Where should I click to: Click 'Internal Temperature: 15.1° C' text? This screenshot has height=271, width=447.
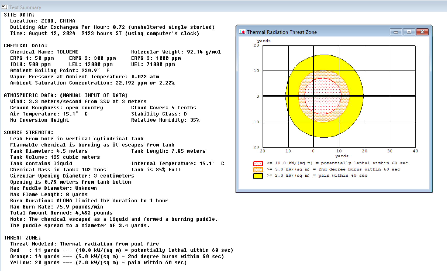tap(177, 163)
